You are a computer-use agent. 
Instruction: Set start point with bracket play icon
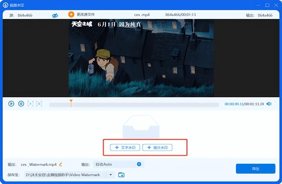30,104
